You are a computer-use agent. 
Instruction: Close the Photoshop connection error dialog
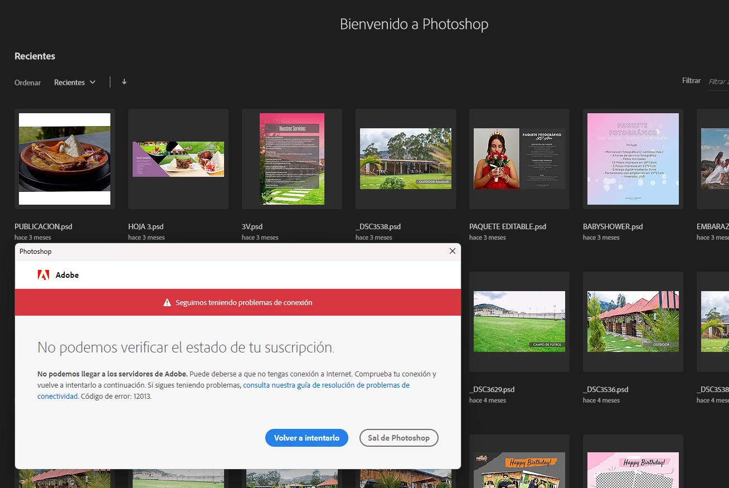[x=453, y=252]
